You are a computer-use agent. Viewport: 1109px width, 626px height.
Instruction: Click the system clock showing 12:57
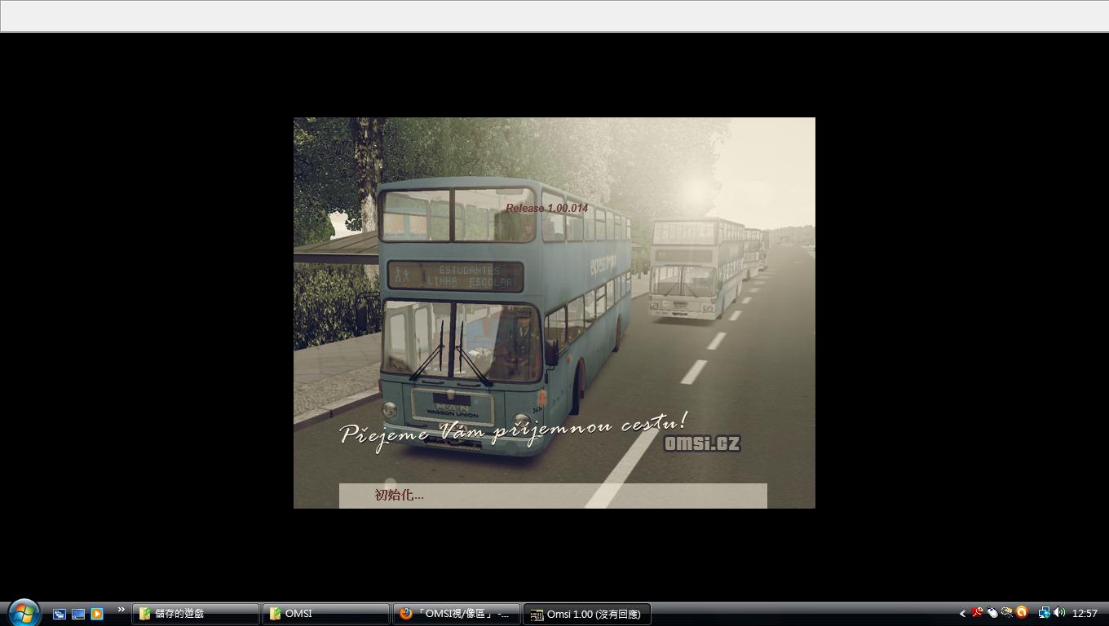tap(1085, 614)
